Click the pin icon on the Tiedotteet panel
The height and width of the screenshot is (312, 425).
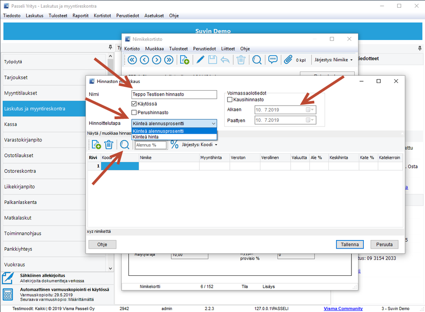(420, 48)
